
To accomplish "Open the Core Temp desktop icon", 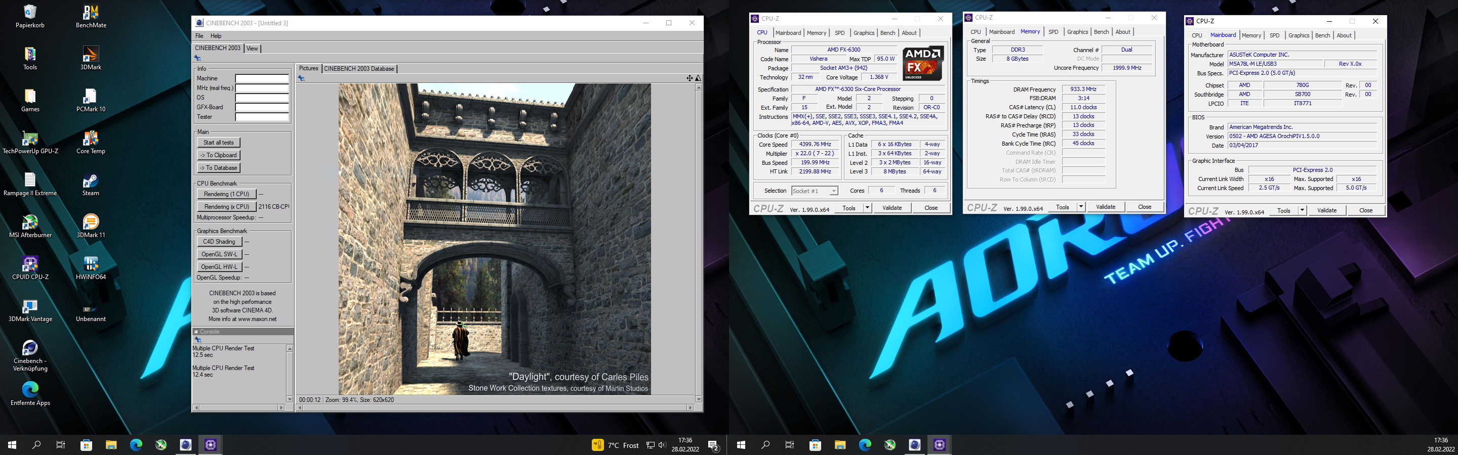I will coord(91,143).
